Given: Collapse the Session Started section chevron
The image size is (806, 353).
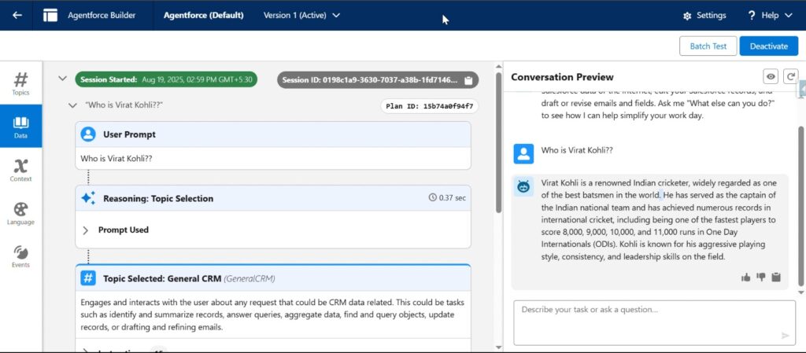Looking at the screenshot, I should 62,79.
